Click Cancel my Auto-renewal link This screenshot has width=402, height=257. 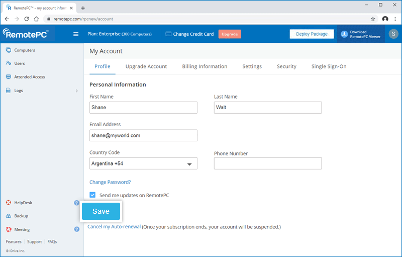(114, 227)
